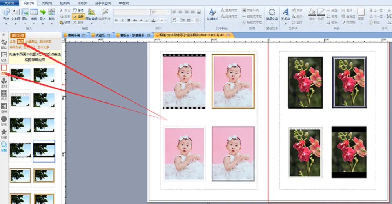The image size is (392, 204).
Task: Open the 页面 ribbon tab
Action: coord(47,3)
